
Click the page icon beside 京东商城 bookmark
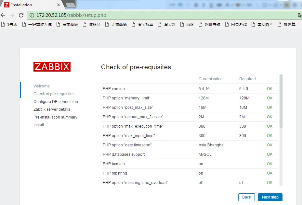pyautogui.click(x=58, y=24)
